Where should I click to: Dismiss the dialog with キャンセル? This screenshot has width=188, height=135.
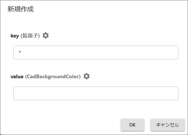(x=168, y=125)
